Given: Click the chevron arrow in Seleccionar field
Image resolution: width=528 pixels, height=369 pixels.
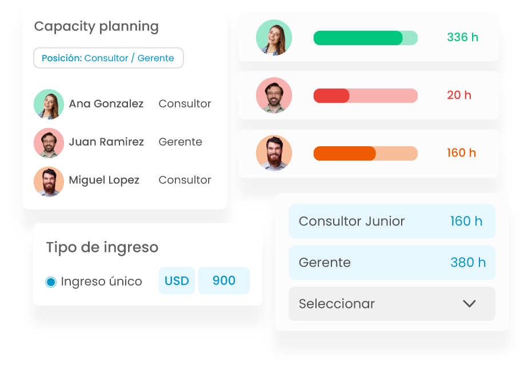Looking at the screenshot, I should [469, 304].
